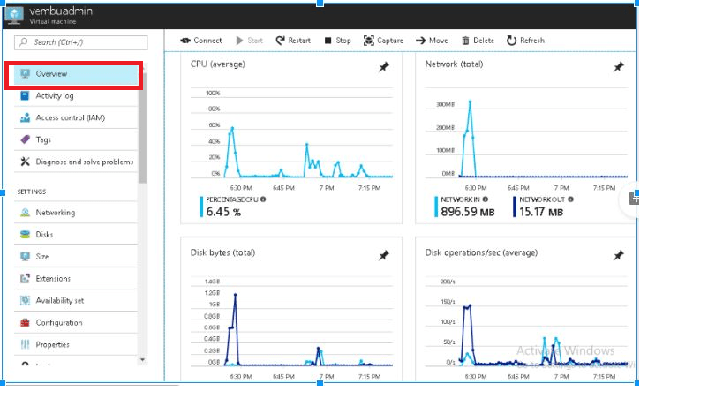Open Diagnose and solve problems

pos(76,162)
